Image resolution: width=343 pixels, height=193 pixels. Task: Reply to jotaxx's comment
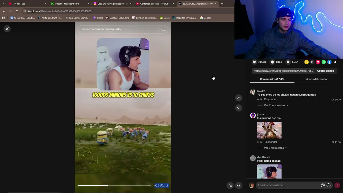point(271,142)
